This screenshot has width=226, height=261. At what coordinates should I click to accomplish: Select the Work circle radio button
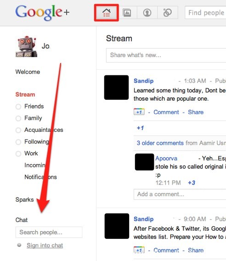pos(18,153)
